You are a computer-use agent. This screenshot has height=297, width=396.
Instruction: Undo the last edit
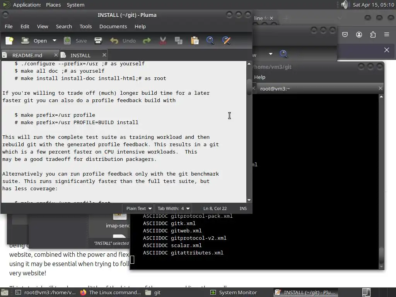(x=123, y=41)
